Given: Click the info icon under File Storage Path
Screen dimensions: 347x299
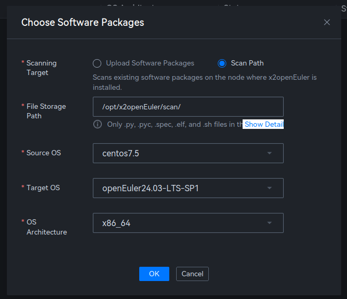Looking at the screenshot, I should [98, 125].
